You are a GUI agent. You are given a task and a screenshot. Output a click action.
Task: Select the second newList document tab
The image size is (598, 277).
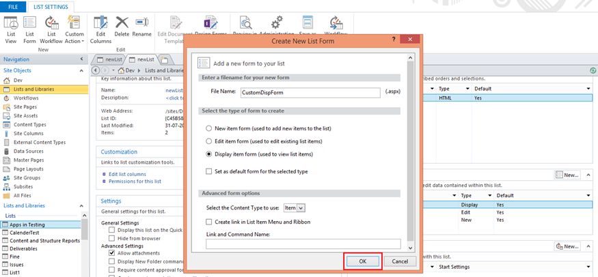[x=142, y=60]
